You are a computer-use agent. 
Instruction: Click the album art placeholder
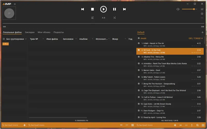(9, 13)
